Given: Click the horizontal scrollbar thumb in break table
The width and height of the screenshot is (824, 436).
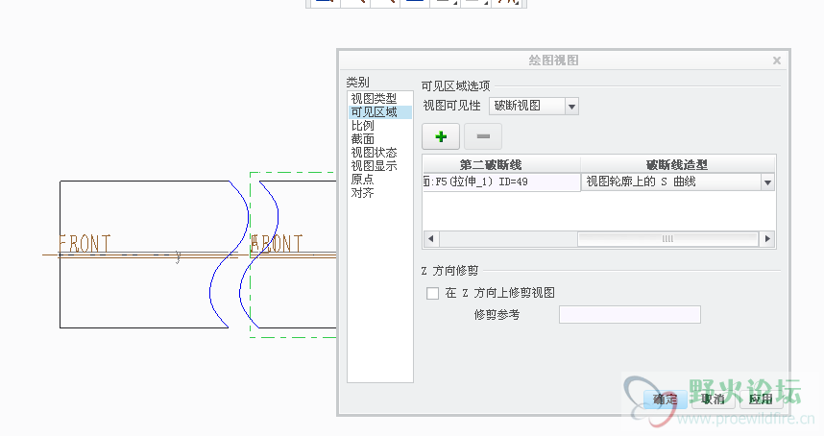Looking at the screenshot, I should [x=667, y=239].
